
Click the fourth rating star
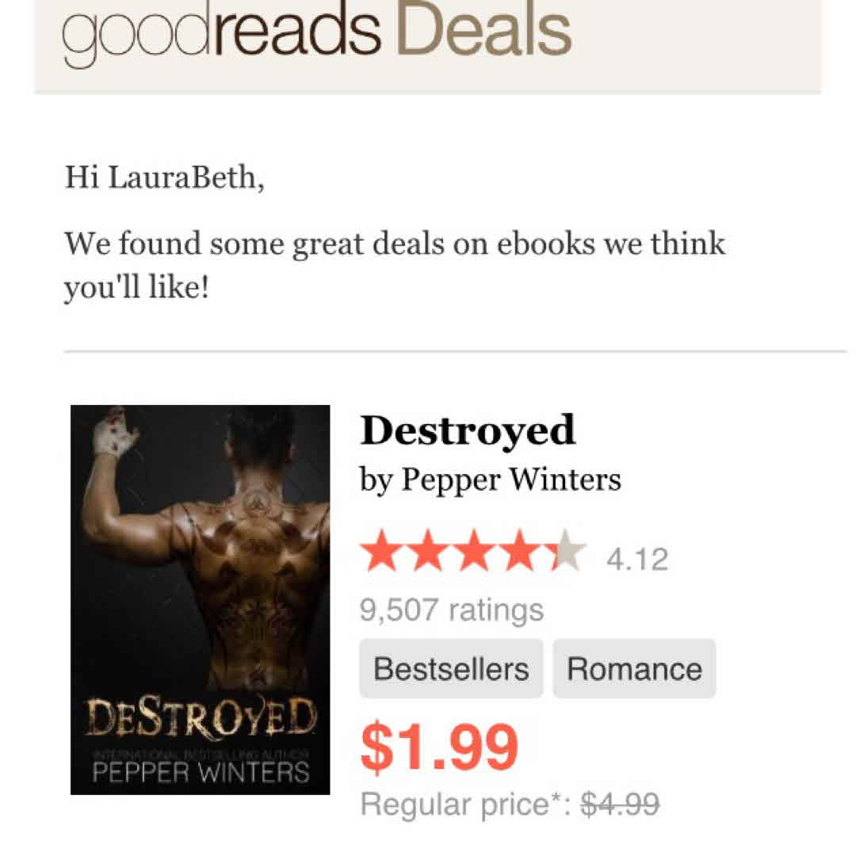519,550
